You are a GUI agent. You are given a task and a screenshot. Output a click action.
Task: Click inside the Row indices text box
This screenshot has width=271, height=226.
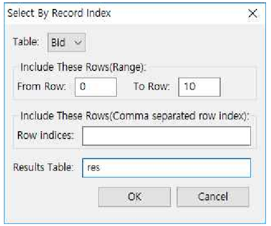(x=167, y=136)
